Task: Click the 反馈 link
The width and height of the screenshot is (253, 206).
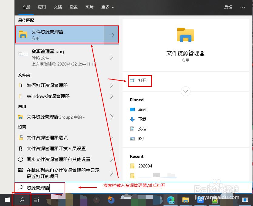Action: pyautogui.click(x=228, y=7)
